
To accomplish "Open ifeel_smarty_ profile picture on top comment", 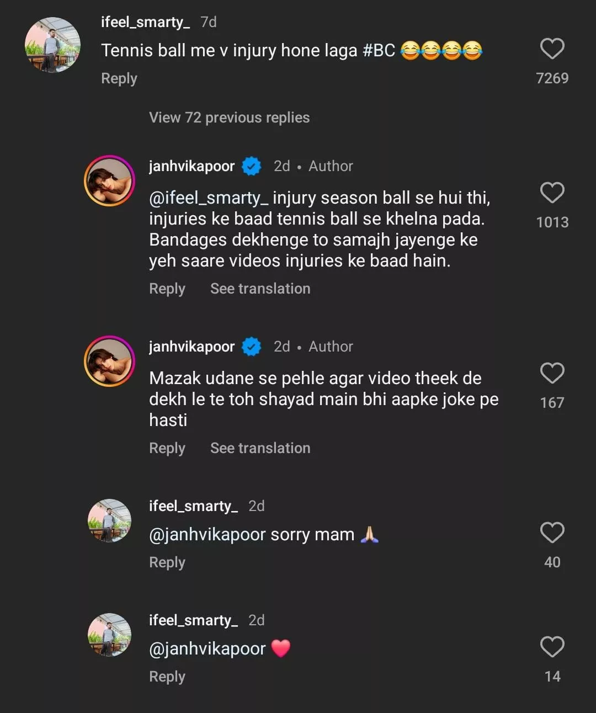I will click(53, 45).
